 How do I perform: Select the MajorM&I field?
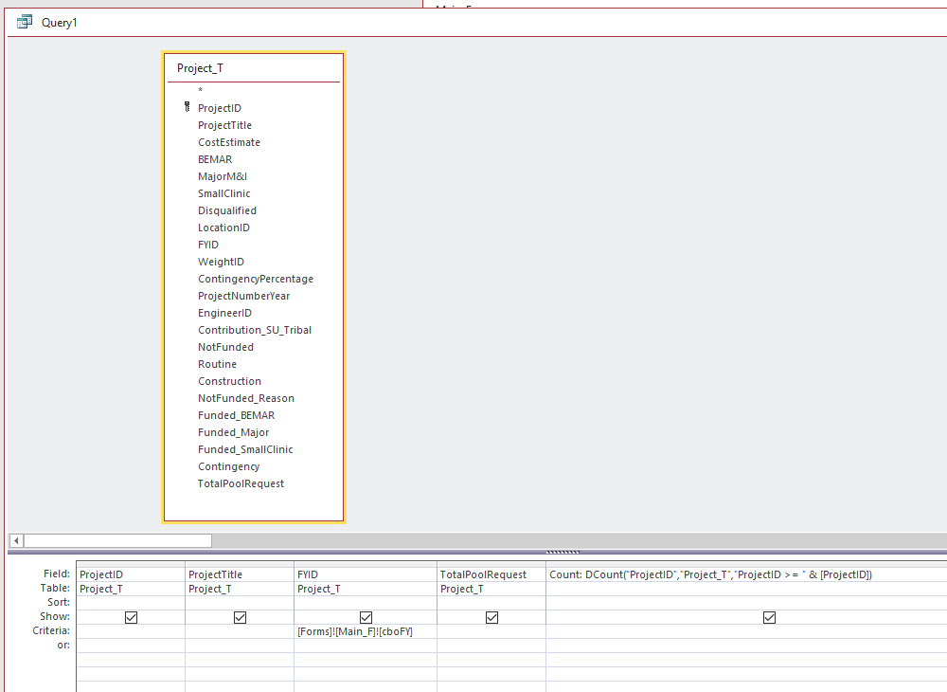pos(223,176)
